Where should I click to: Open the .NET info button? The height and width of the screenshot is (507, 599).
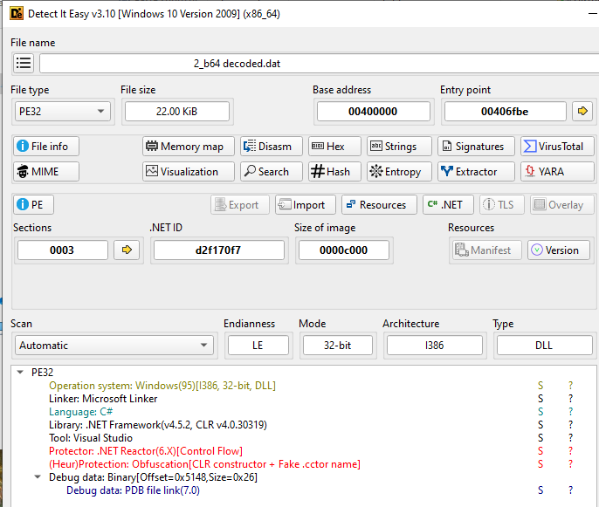[448, 205]
